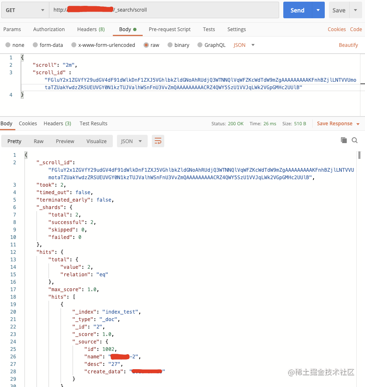Select the request Body tab

(x=128, y=29)
